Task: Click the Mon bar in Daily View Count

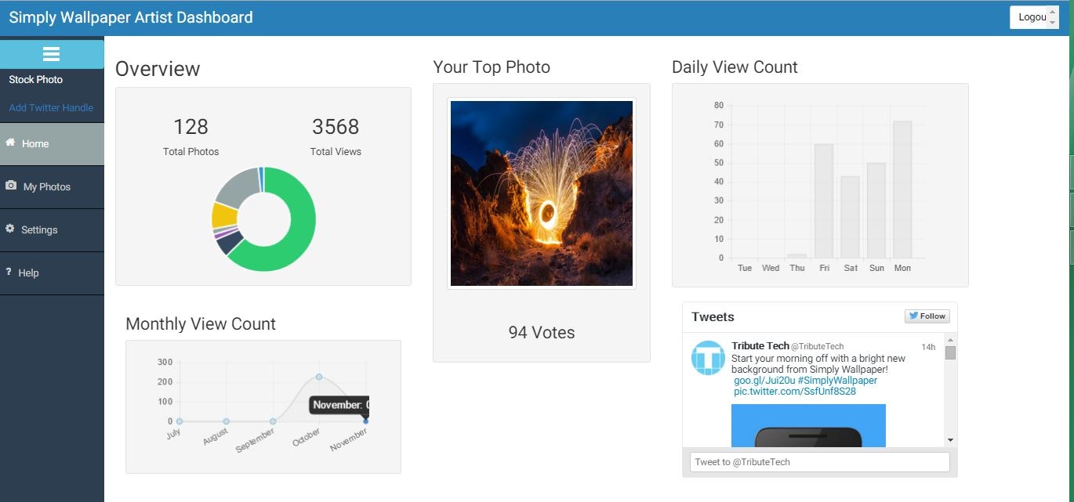Action: (902, 190)
